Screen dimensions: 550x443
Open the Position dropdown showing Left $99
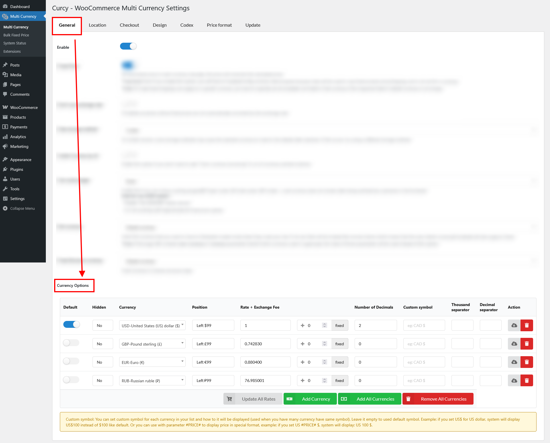(x=213, y=326)
